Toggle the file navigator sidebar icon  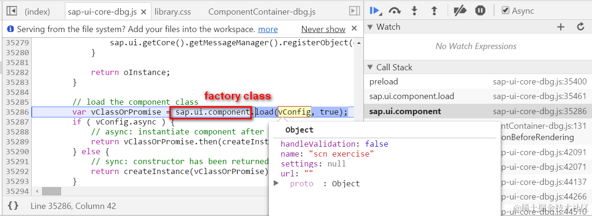coord(12,10)
